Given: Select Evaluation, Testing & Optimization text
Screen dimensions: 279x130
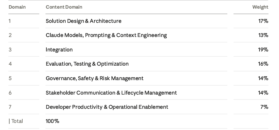Looking at the screenshot, I should pos(87,64).
